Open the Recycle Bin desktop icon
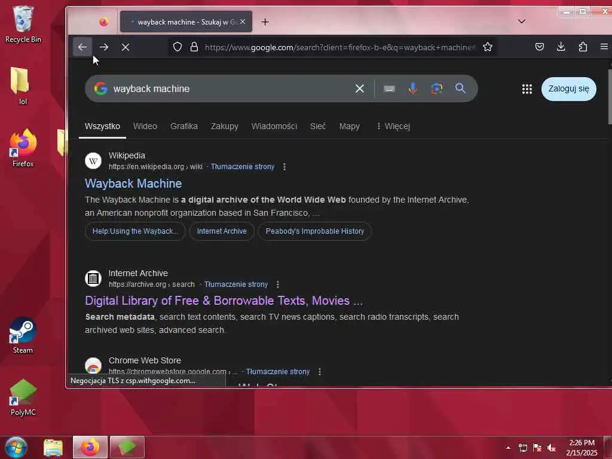 tap(23, 25)
